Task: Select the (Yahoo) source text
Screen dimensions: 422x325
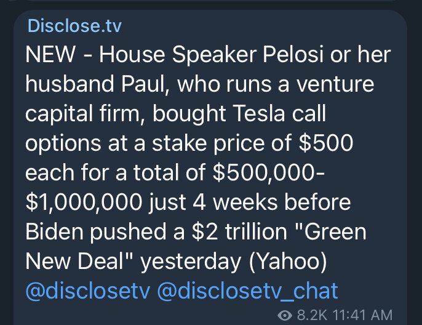Action: tap(288, 262)
